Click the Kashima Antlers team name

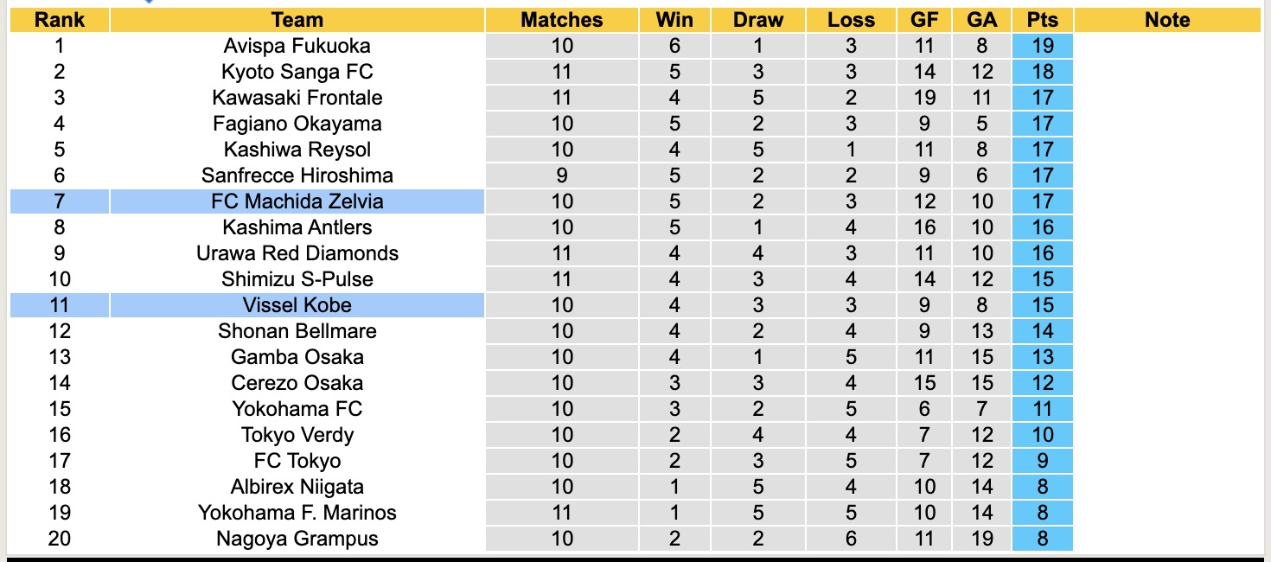click(297, 227)
